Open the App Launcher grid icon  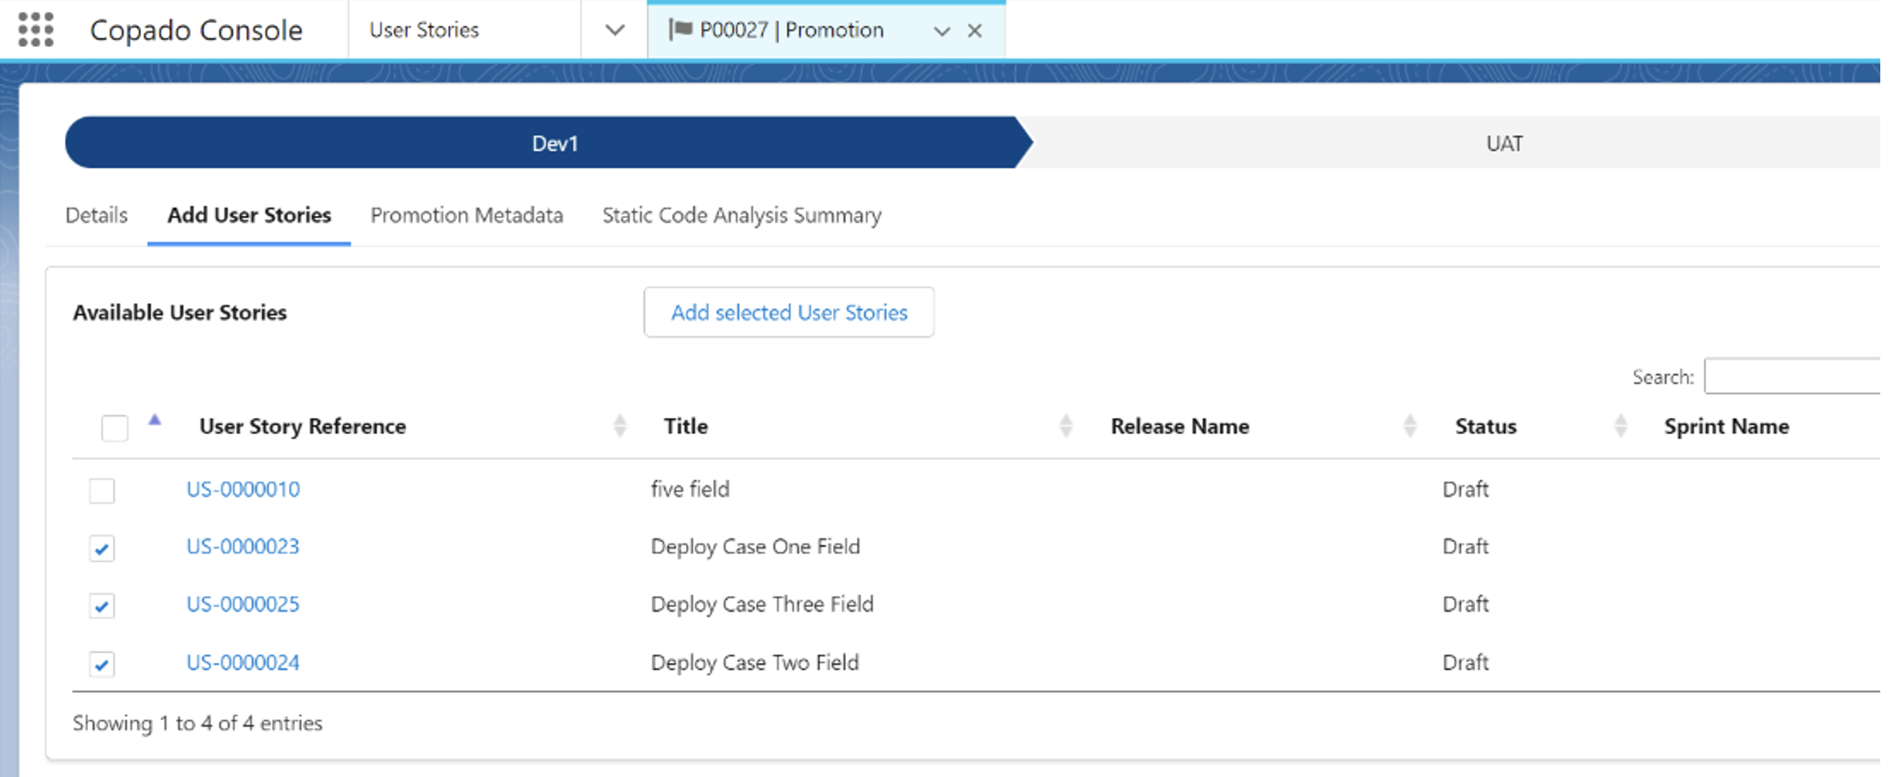click(35, 29)
